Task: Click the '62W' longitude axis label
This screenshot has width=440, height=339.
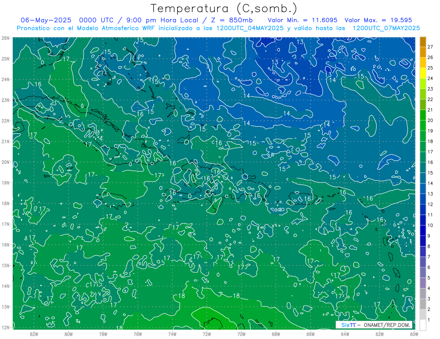Action: pos(380,334)
